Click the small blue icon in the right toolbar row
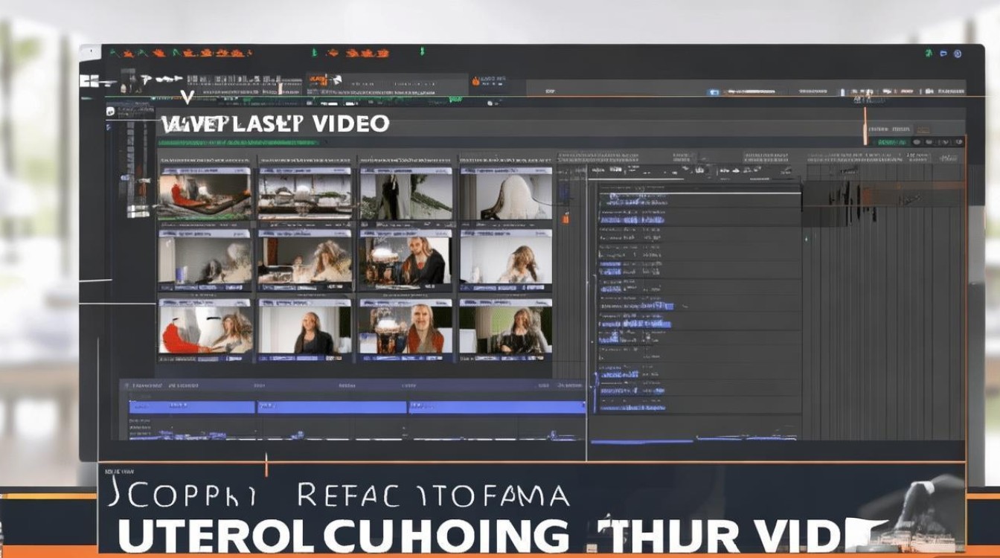The width and height of the screenshot is (1000, 558). pos(714,92)
